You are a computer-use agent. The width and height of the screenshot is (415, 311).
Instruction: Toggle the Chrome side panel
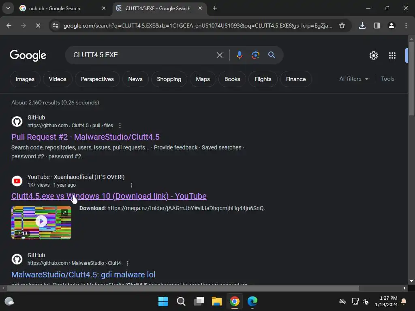(376, 26)
